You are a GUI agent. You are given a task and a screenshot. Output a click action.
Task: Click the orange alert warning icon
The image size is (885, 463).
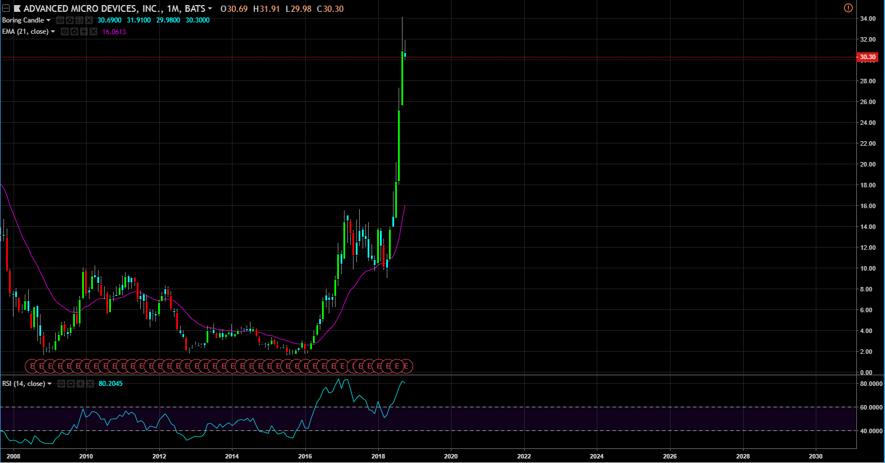pyautogui.click(x=848, y=8)
